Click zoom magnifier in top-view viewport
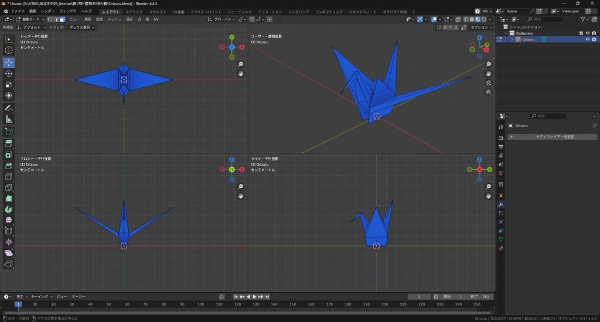Screen dimensions: 600x322 tap(240, 64)
